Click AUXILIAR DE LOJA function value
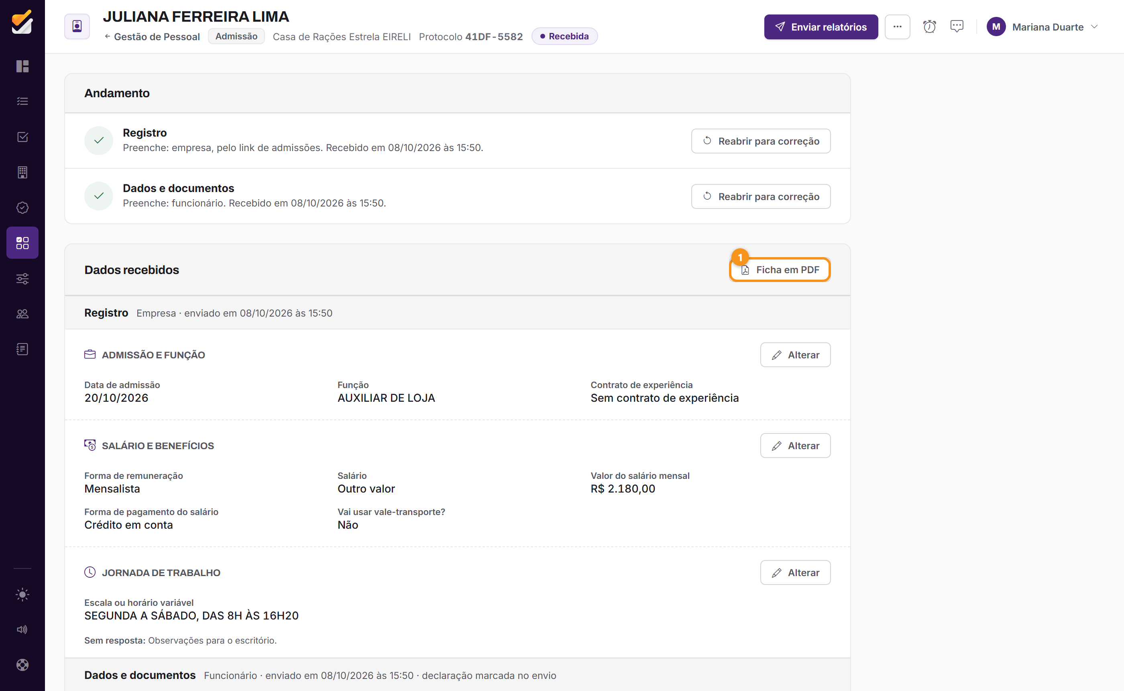The width and height of the screenshot is (1124, 691). [386, 398]
